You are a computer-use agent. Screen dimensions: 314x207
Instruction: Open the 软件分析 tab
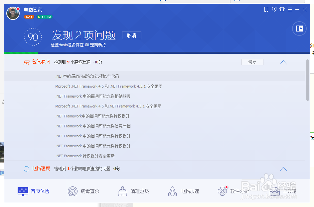[x=233, y=191]
